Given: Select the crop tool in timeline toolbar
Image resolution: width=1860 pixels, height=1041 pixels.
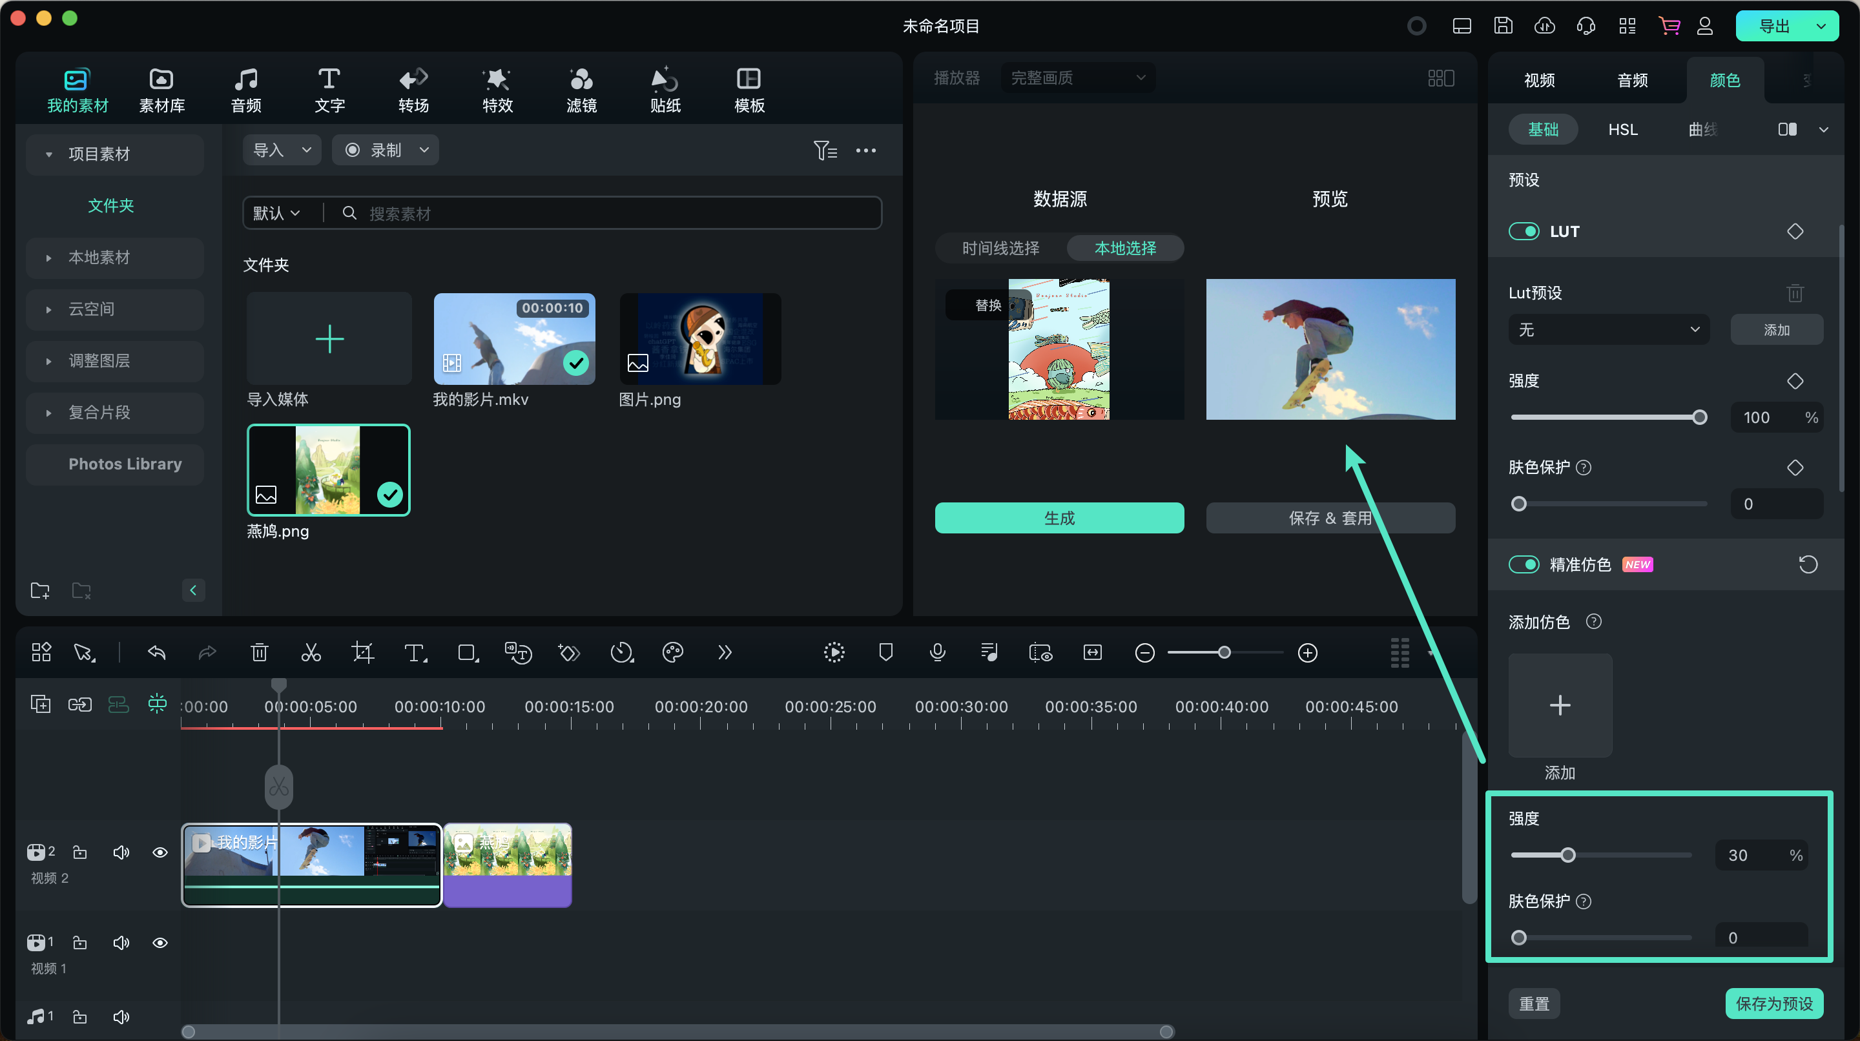Looking at the screenshot, I should 362,654.
